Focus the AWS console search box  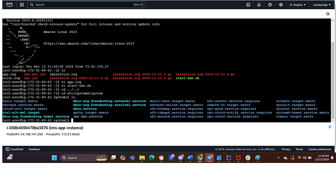point(86,5)
